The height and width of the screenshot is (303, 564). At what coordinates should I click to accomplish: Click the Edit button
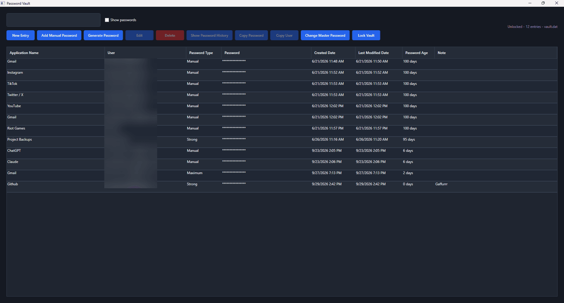pos(140,35)
